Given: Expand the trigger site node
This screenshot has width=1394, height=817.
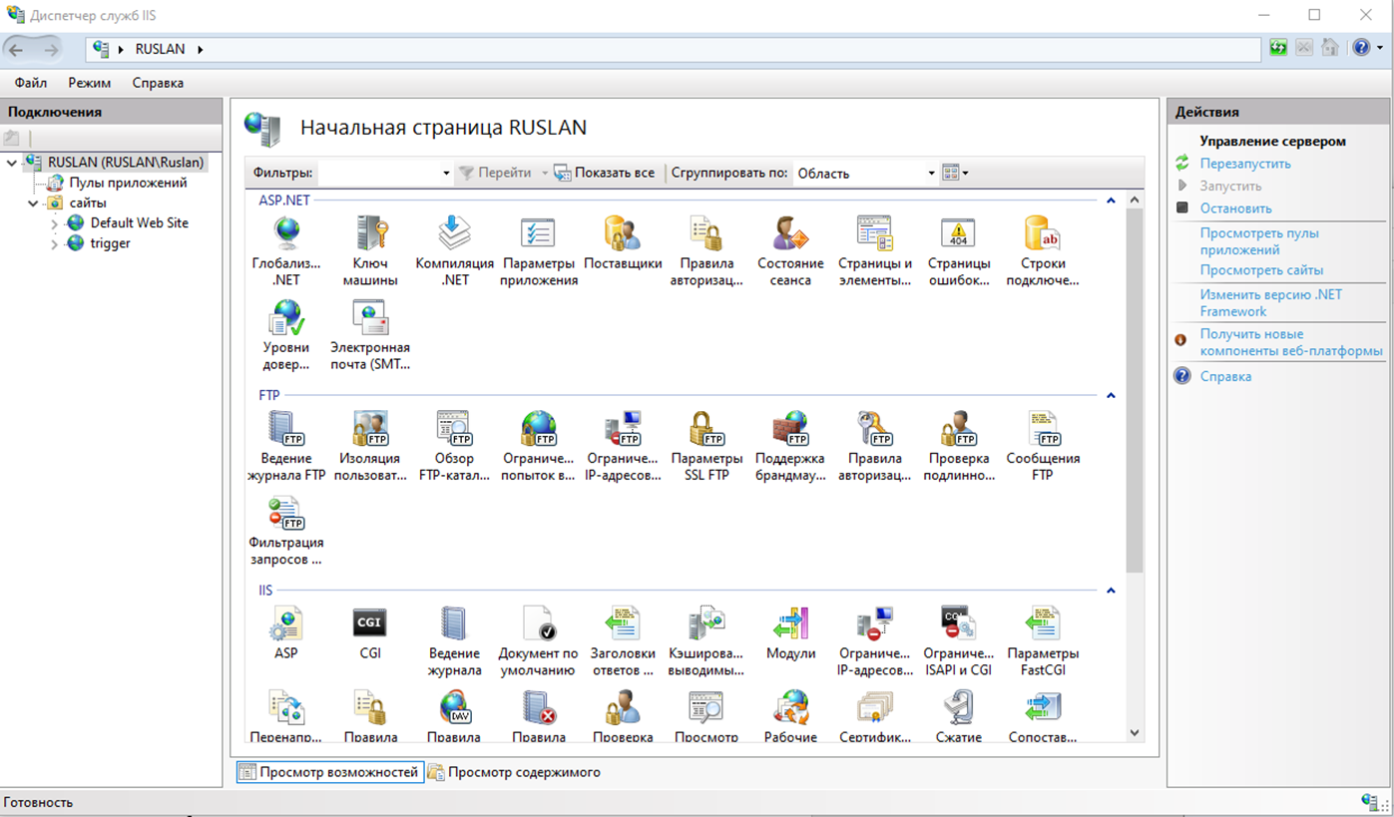Looking at the screenshot, I should 55,243.
